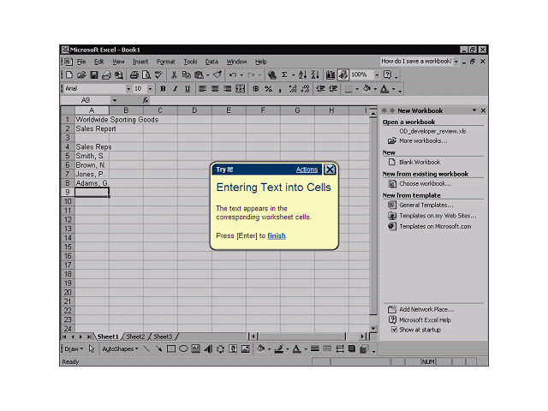Image resolution: width=548 pixels, height=411 pixels.
Task: Open the font size 10 dropdown
Action: pos(150,89)
